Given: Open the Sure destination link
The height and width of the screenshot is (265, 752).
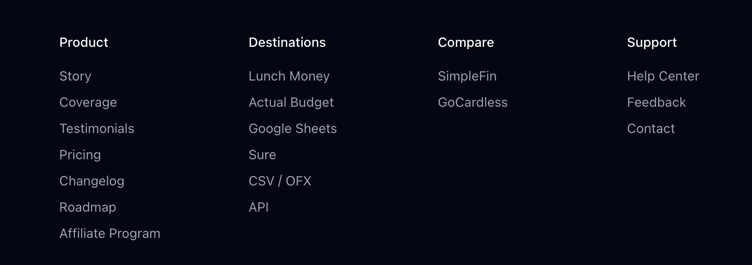Looking at the screenshot, I should pos(262,155).
